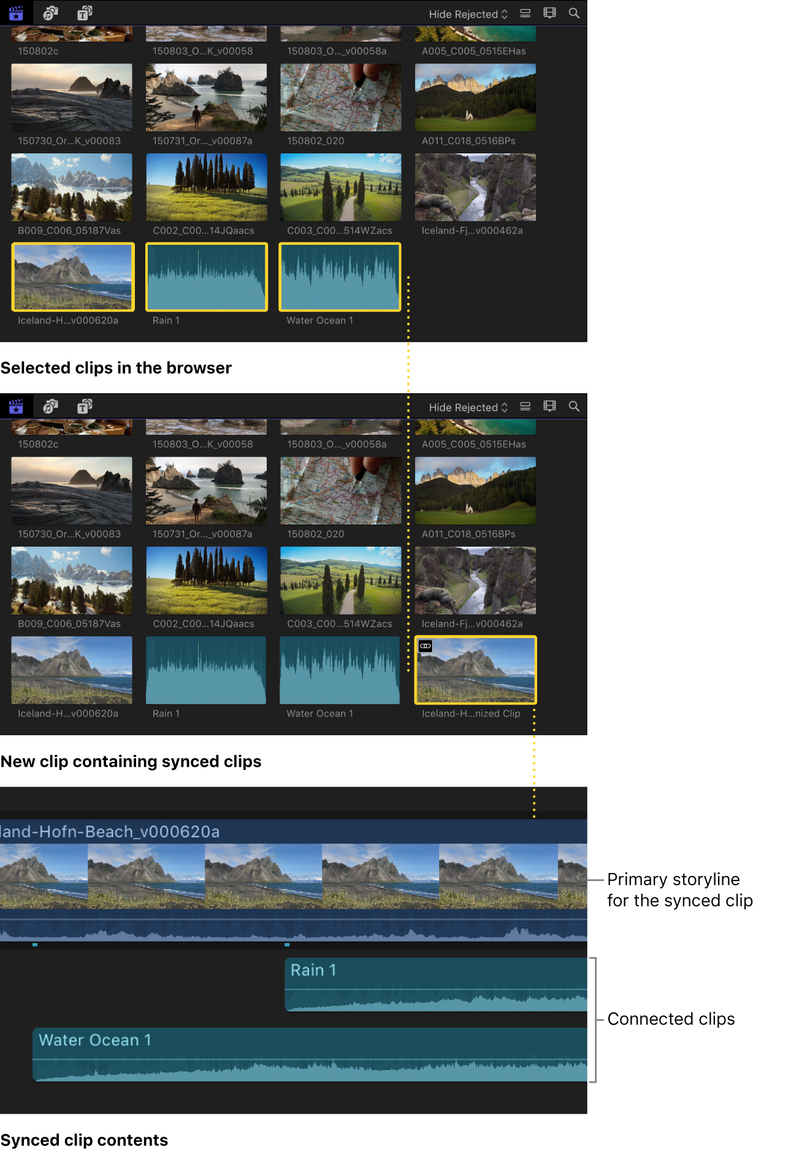Open Hide Rejected filter menu in upper browser
This screenshot has height=1154, width=791.
(x=468, y=14)
